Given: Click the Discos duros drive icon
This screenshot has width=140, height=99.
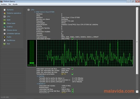Looking at the screenshot, I should 5,30.
